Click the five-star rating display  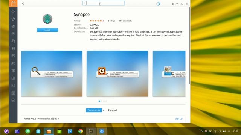point(95,21)
